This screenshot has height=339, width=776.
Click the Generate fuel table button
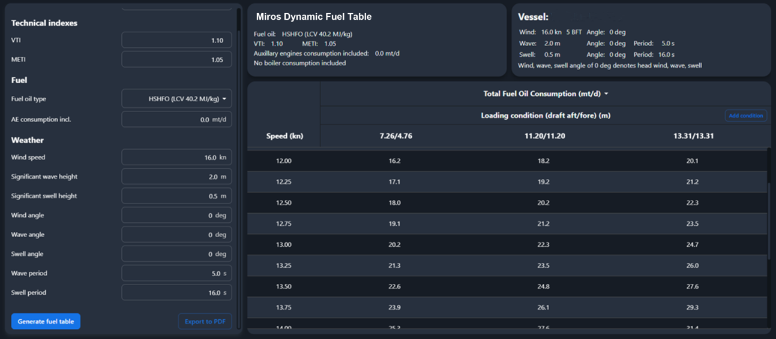pos(46,322)
